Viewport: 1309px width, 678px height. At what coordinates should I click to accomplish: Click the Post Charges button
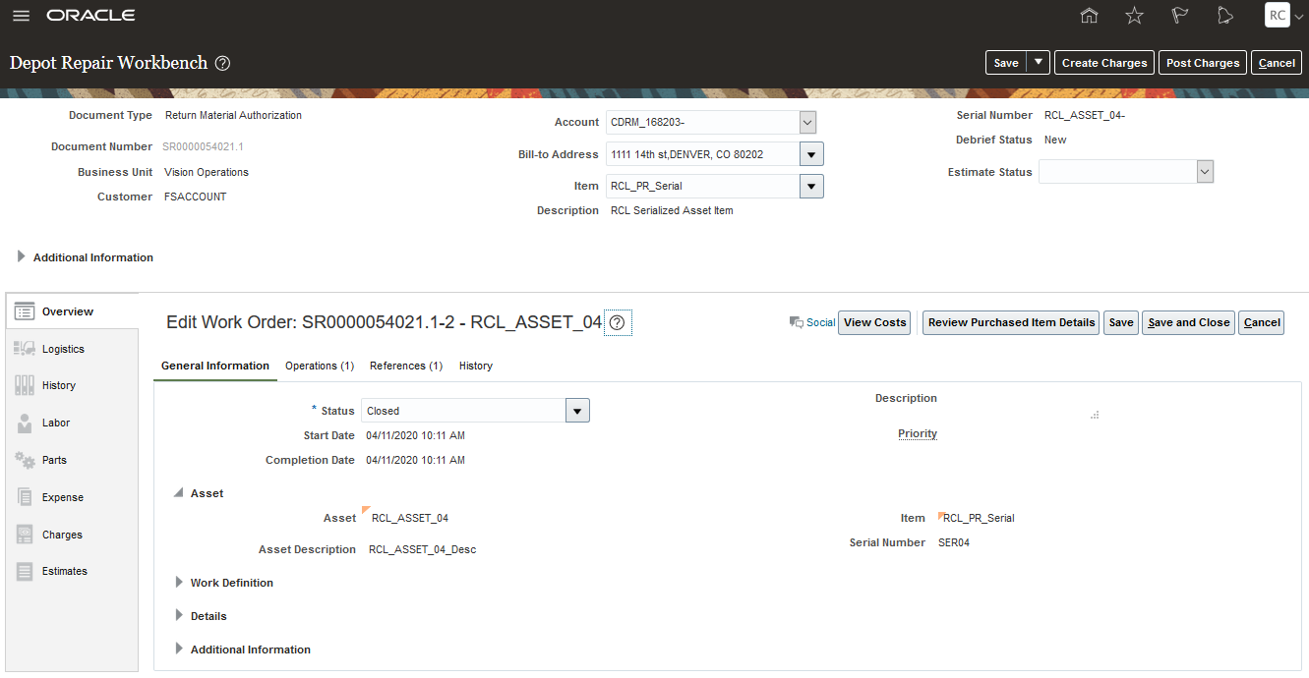pyautogui.click(x=1203, y=63)
